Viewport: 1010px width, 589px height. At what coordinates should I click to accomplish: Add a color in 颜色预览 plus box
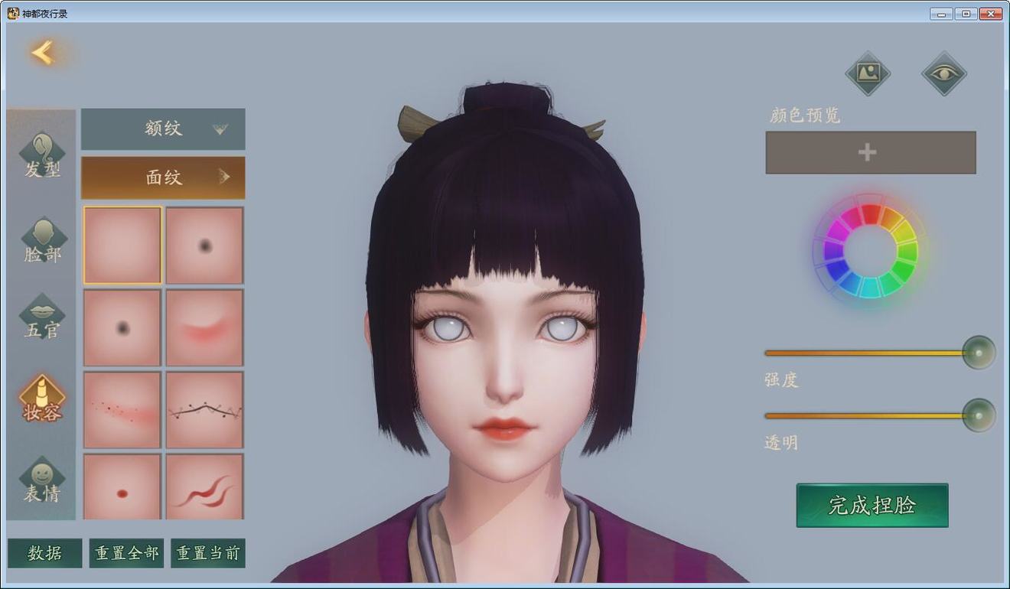871,152
